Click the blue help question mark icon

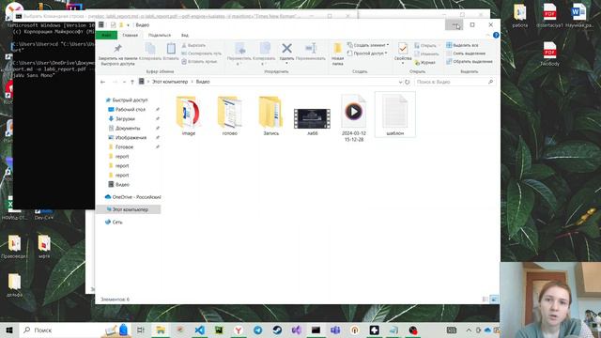[496, 36]
